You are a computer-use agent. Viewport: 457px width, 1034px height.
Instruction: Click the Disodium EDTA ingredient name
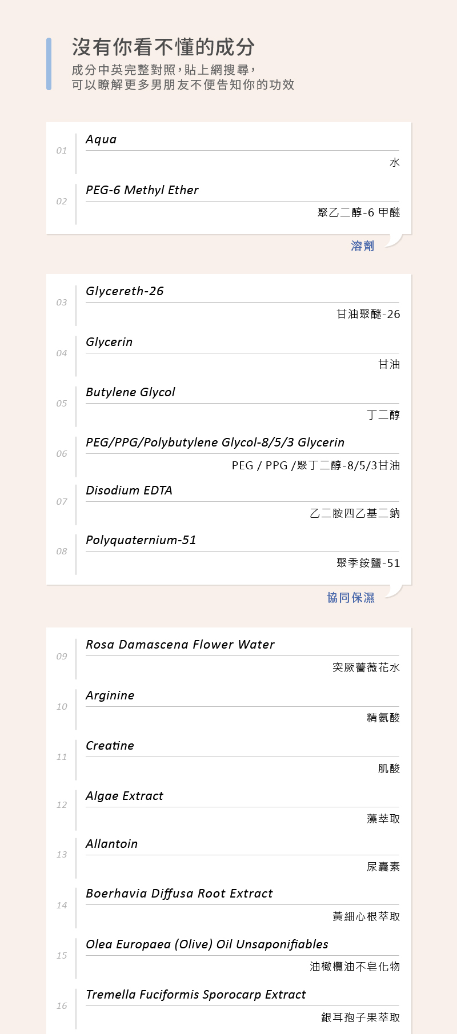tap(129, 490)
